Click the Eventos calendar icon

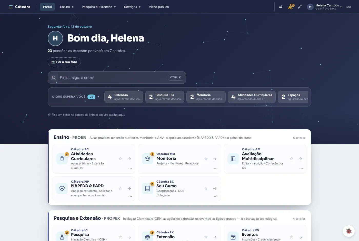[233, 237]
